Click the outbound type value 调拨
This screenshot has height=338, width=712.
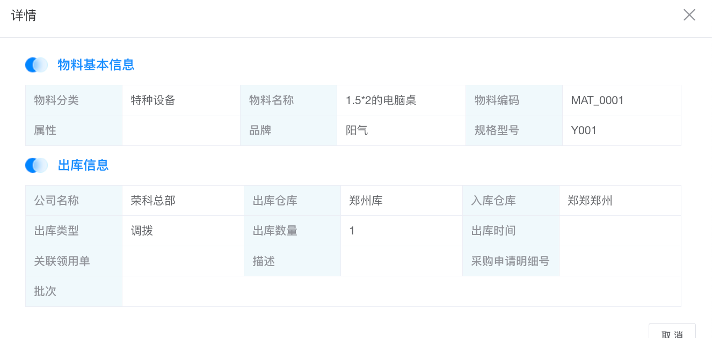pyautogui.click(x=142, y=231)
